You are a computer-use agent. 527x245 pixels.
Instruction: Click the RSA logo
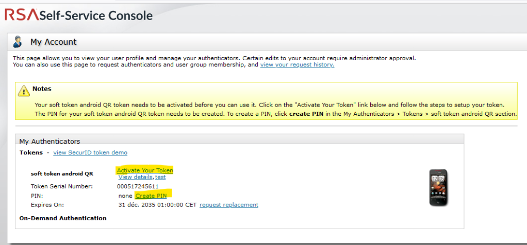(22, 15)
